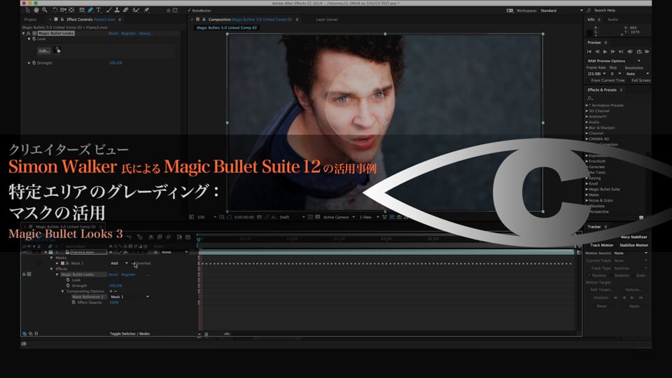The image size is (672, 378).
Task: Click About... link in Effect Controls
Action: [146, 33]
